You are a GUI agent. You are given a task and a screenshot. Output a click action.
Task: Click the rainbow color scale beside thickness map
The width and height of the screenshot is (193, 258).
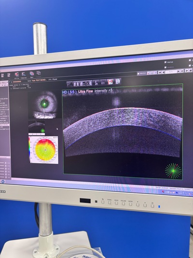pyautogui.click(x=29, y=149)
